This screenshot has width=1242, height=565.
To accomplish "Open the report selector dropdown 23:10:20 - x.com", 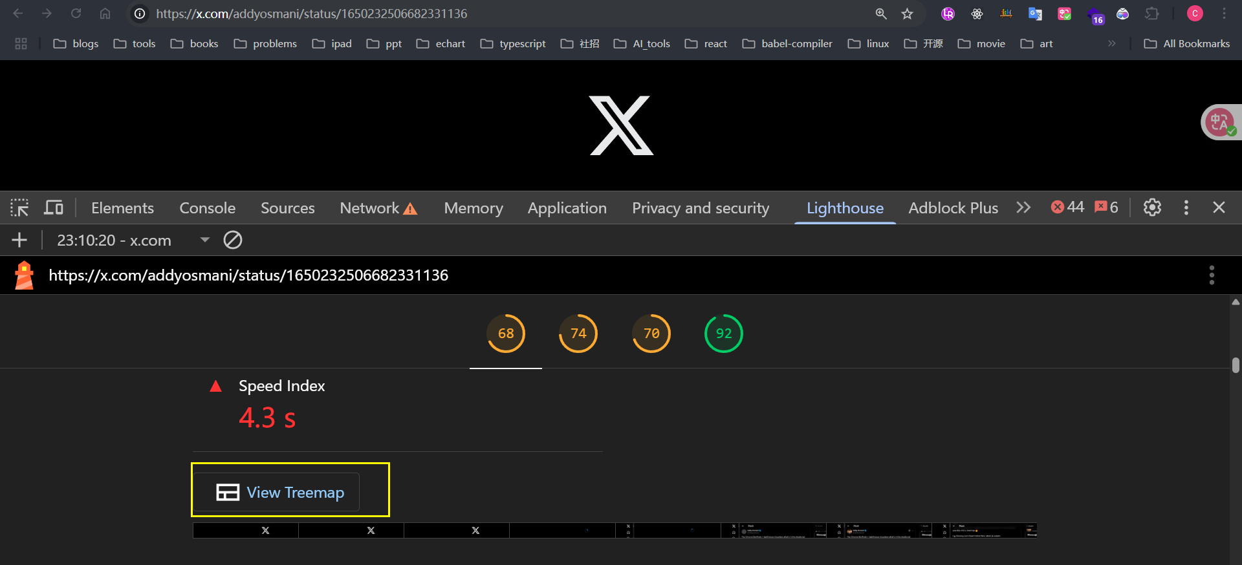I will coord(133,240).
